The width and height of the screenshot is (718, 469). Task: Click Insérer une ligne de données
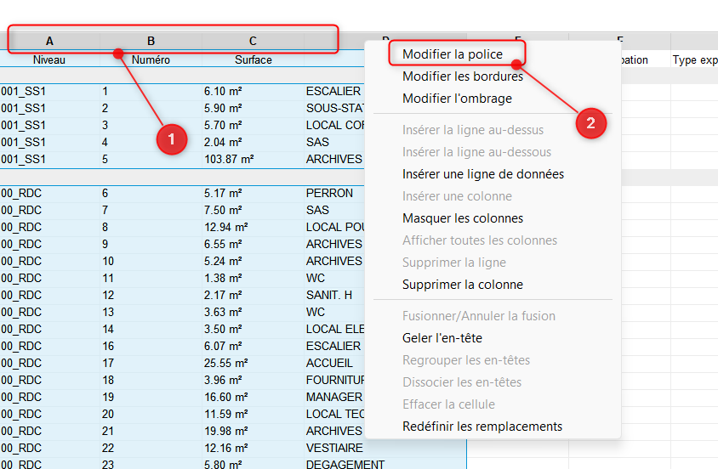(x=483, y=174)
